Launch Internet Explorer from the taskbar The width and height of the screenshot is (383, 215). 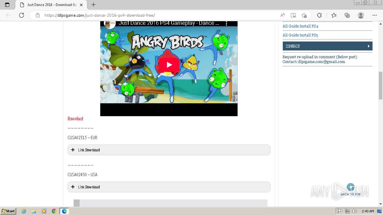click(x=24, y=211)
